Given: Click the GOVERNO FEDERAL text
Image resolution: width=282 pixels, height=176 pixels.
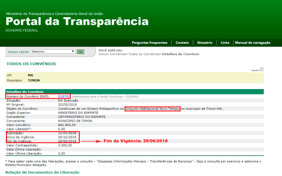Looking at the screenshot, I should [22, 30].
